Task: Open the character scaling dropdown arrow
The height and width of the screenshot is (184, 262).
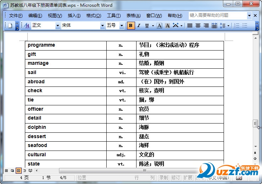Action: (x=181, y=26)
